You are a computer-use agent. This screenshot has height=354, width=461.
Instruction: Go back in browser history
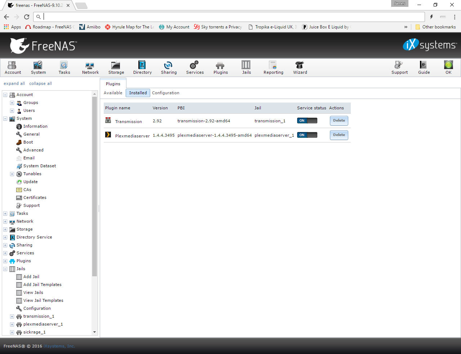[6, 17]
